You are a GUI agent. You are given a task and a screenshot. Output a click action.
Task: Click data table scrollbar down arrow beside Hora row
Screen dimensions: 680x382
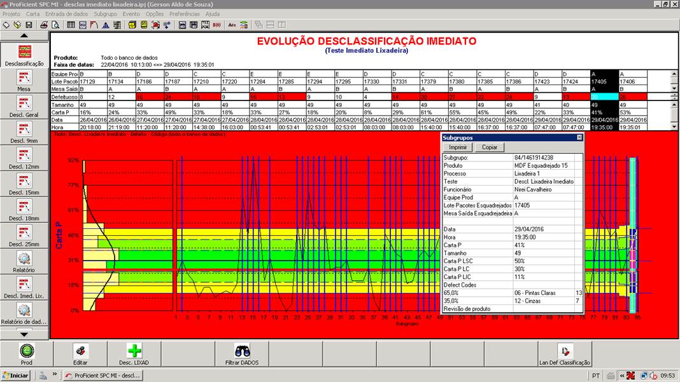[674, 127]
